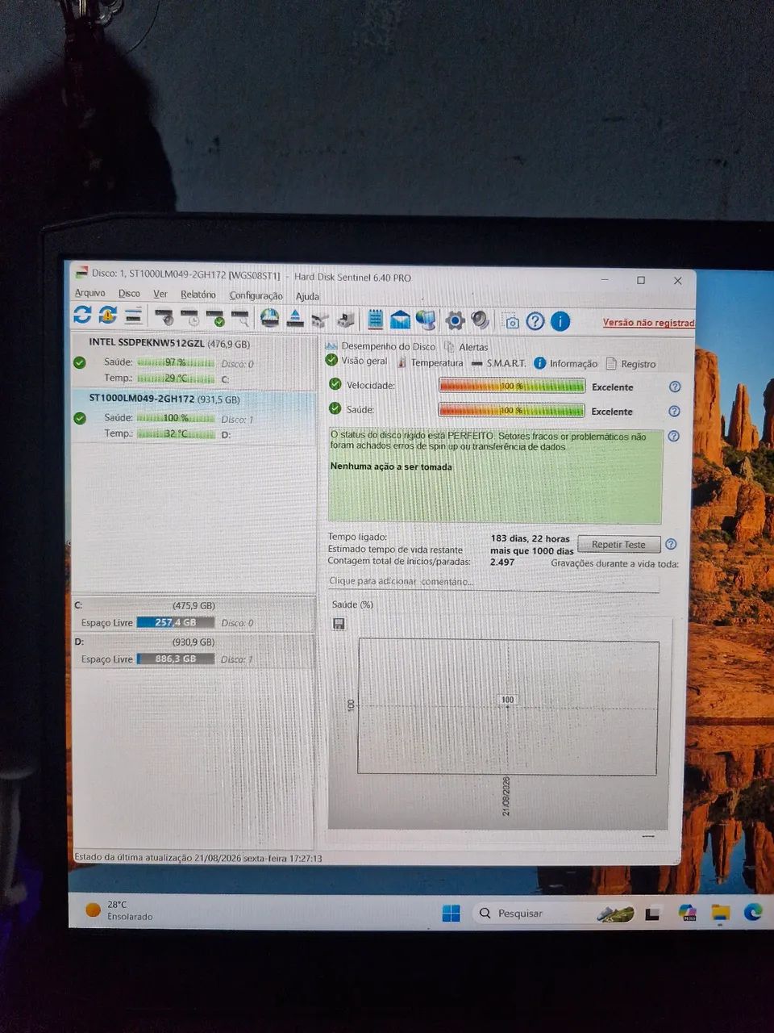Click the '183 dias, 22 horas' value

530,539
